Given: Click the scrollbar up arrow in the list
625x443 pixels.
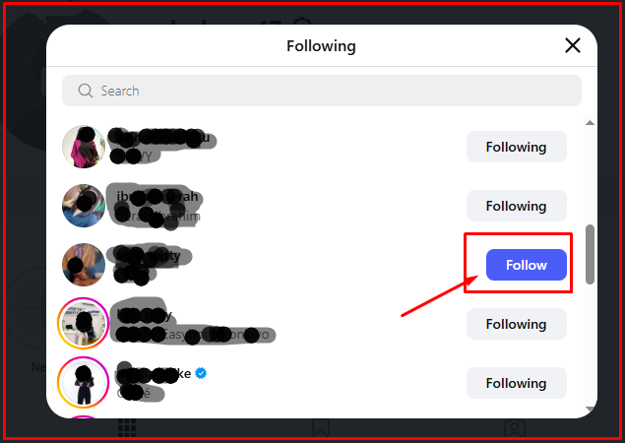Looking at the screenshot, I should click(590, 123).
